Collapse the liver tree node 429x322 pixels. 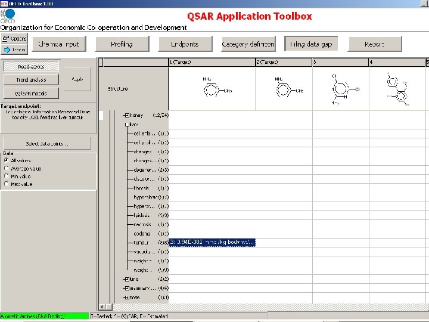pos(127,124)
